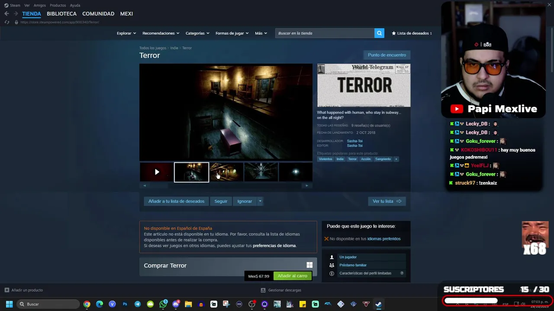This screenshot has height=311, width=554.
Task: Open the Amigos menu
Action: [x=40, y=5]
